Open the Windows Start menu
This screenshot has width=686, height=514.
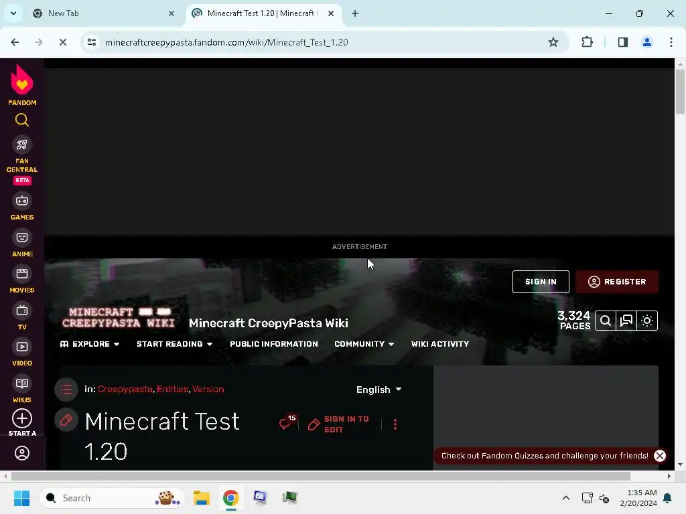[21, 498]
